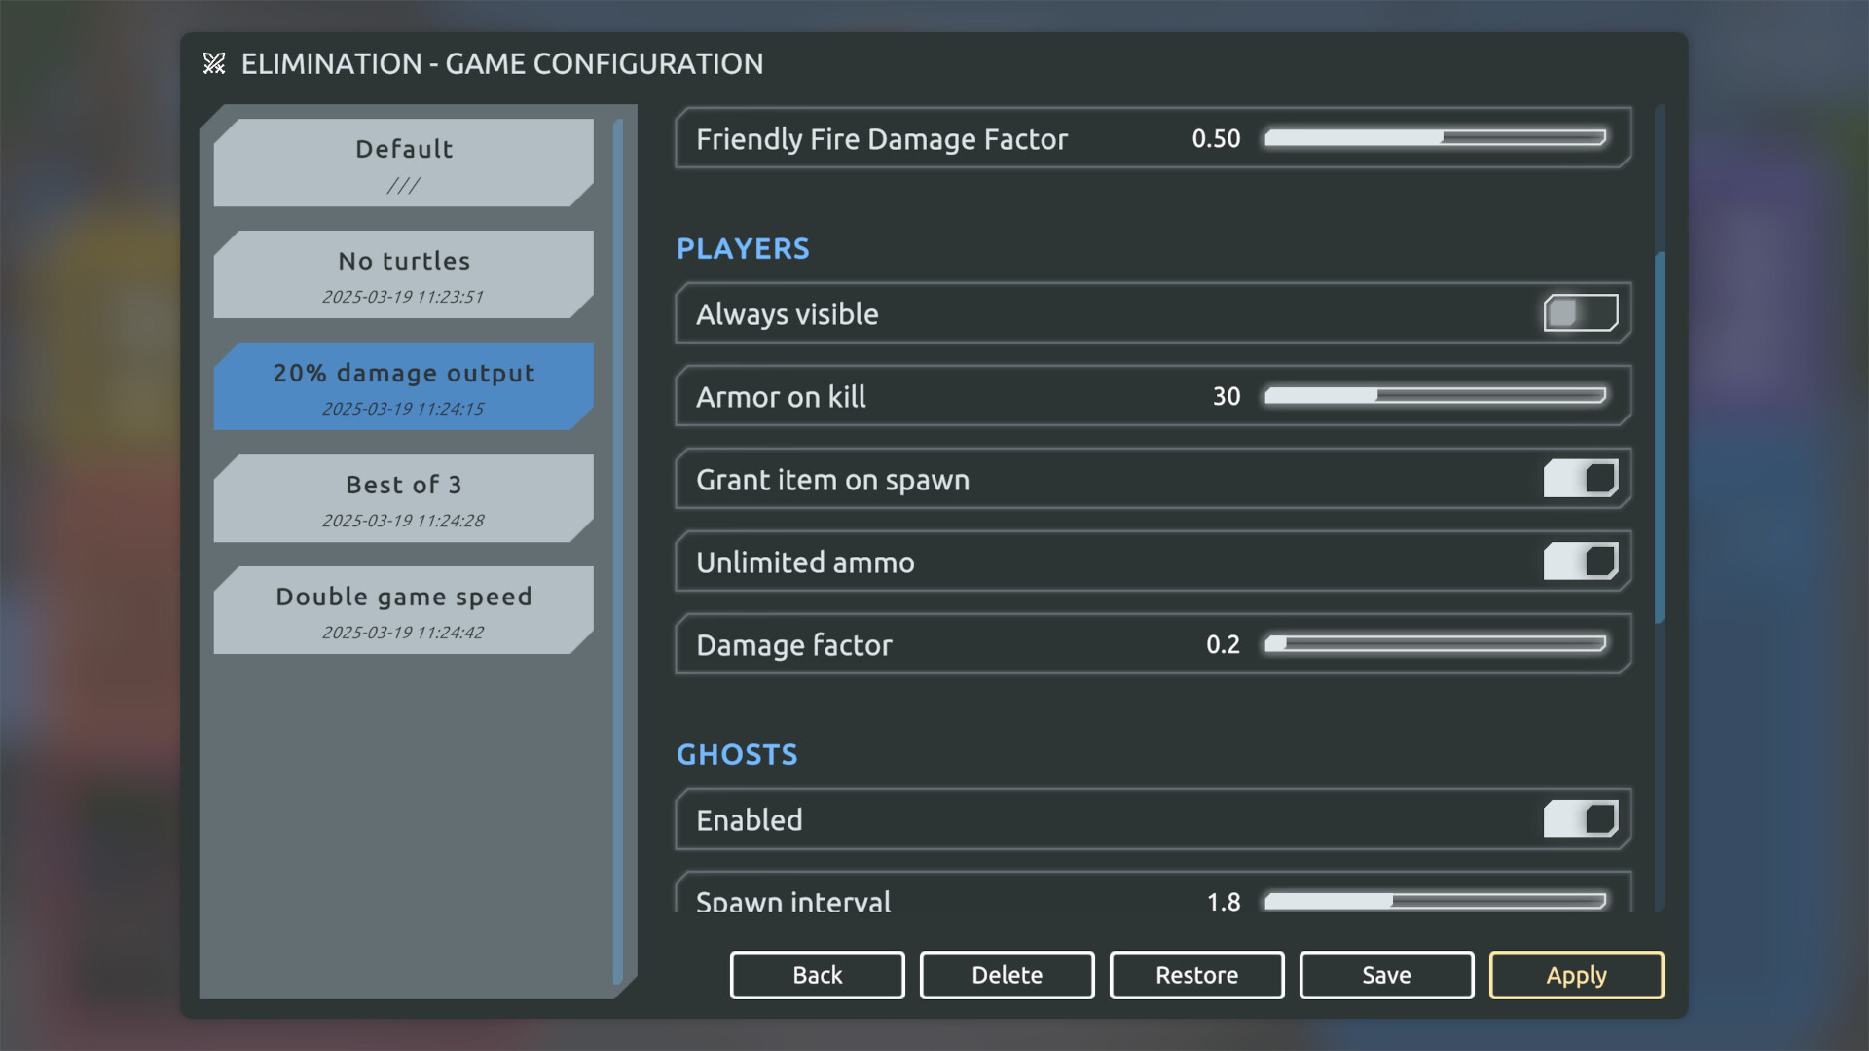Move the Spawn interval slider

point(1435,902)
